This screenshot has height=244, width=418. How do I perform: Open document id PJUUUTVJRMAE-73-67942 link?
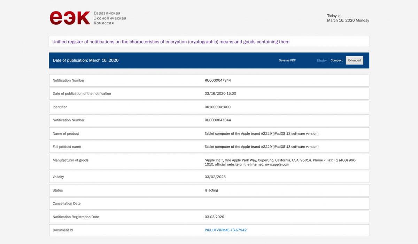coord(225,230)
